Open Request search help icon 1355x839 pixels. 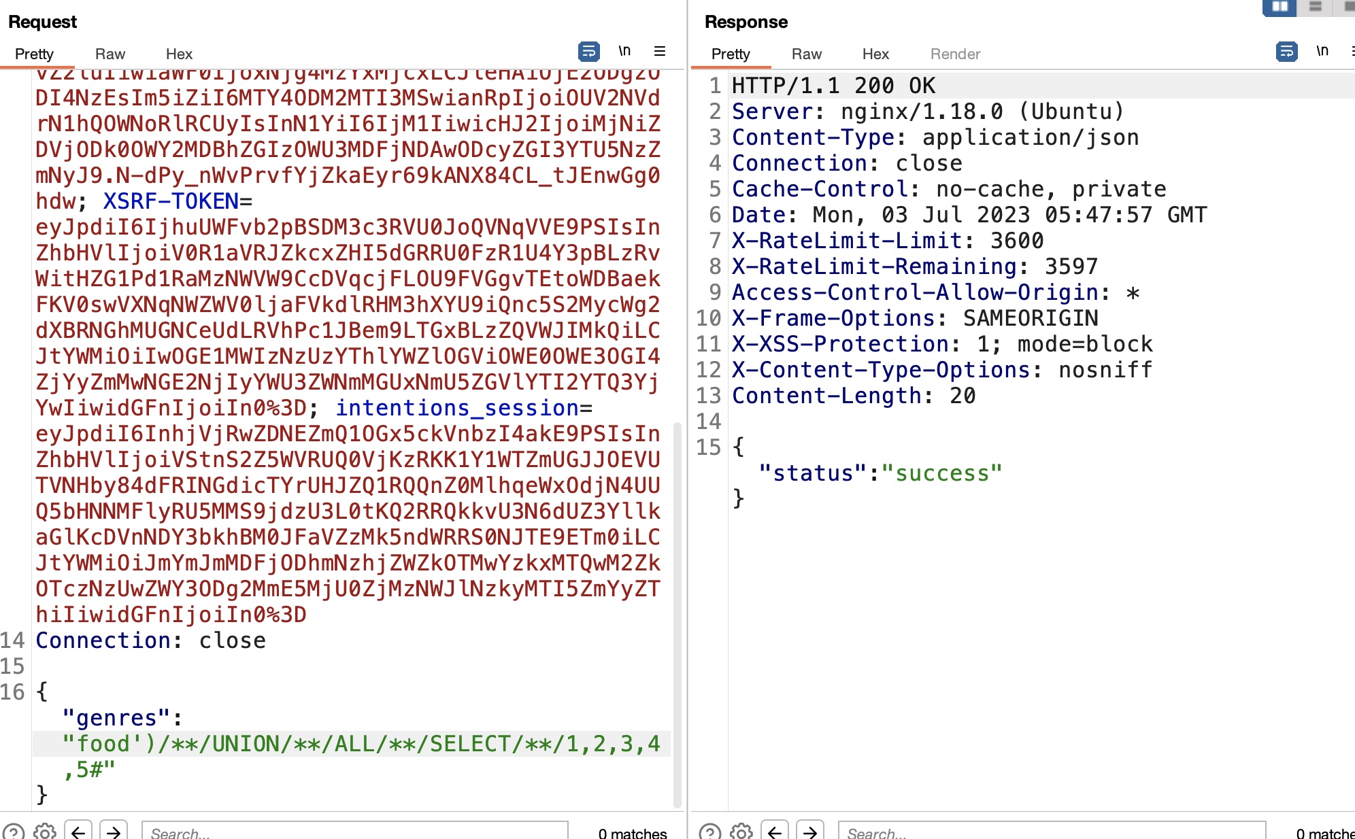(13, 832)
